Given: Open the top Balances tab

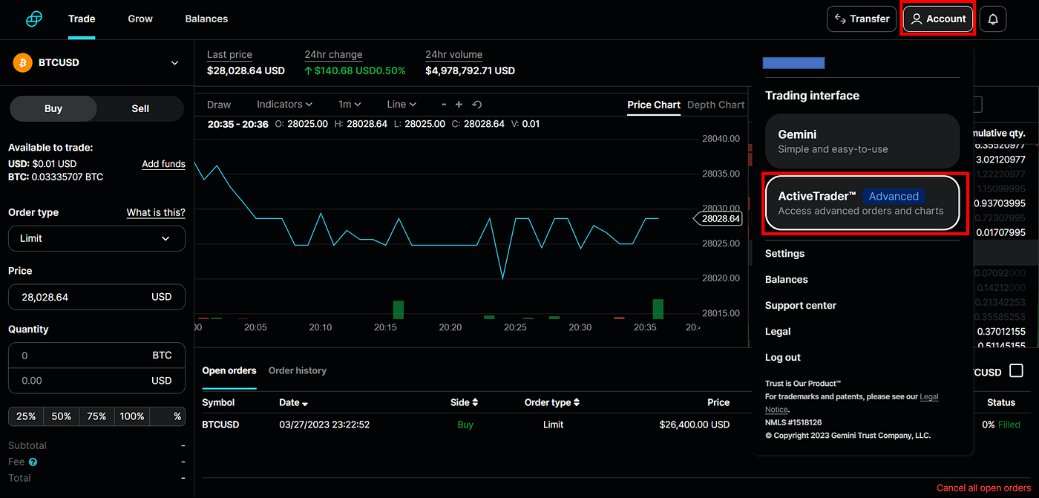Looking at the screenshot, I should point(206,19).
